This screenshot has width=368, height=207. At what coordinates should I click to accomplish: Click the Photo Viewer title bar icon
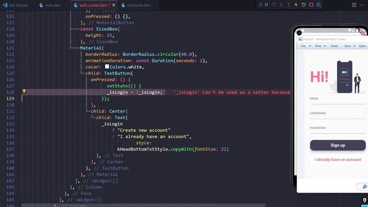(x=300, y=39)
